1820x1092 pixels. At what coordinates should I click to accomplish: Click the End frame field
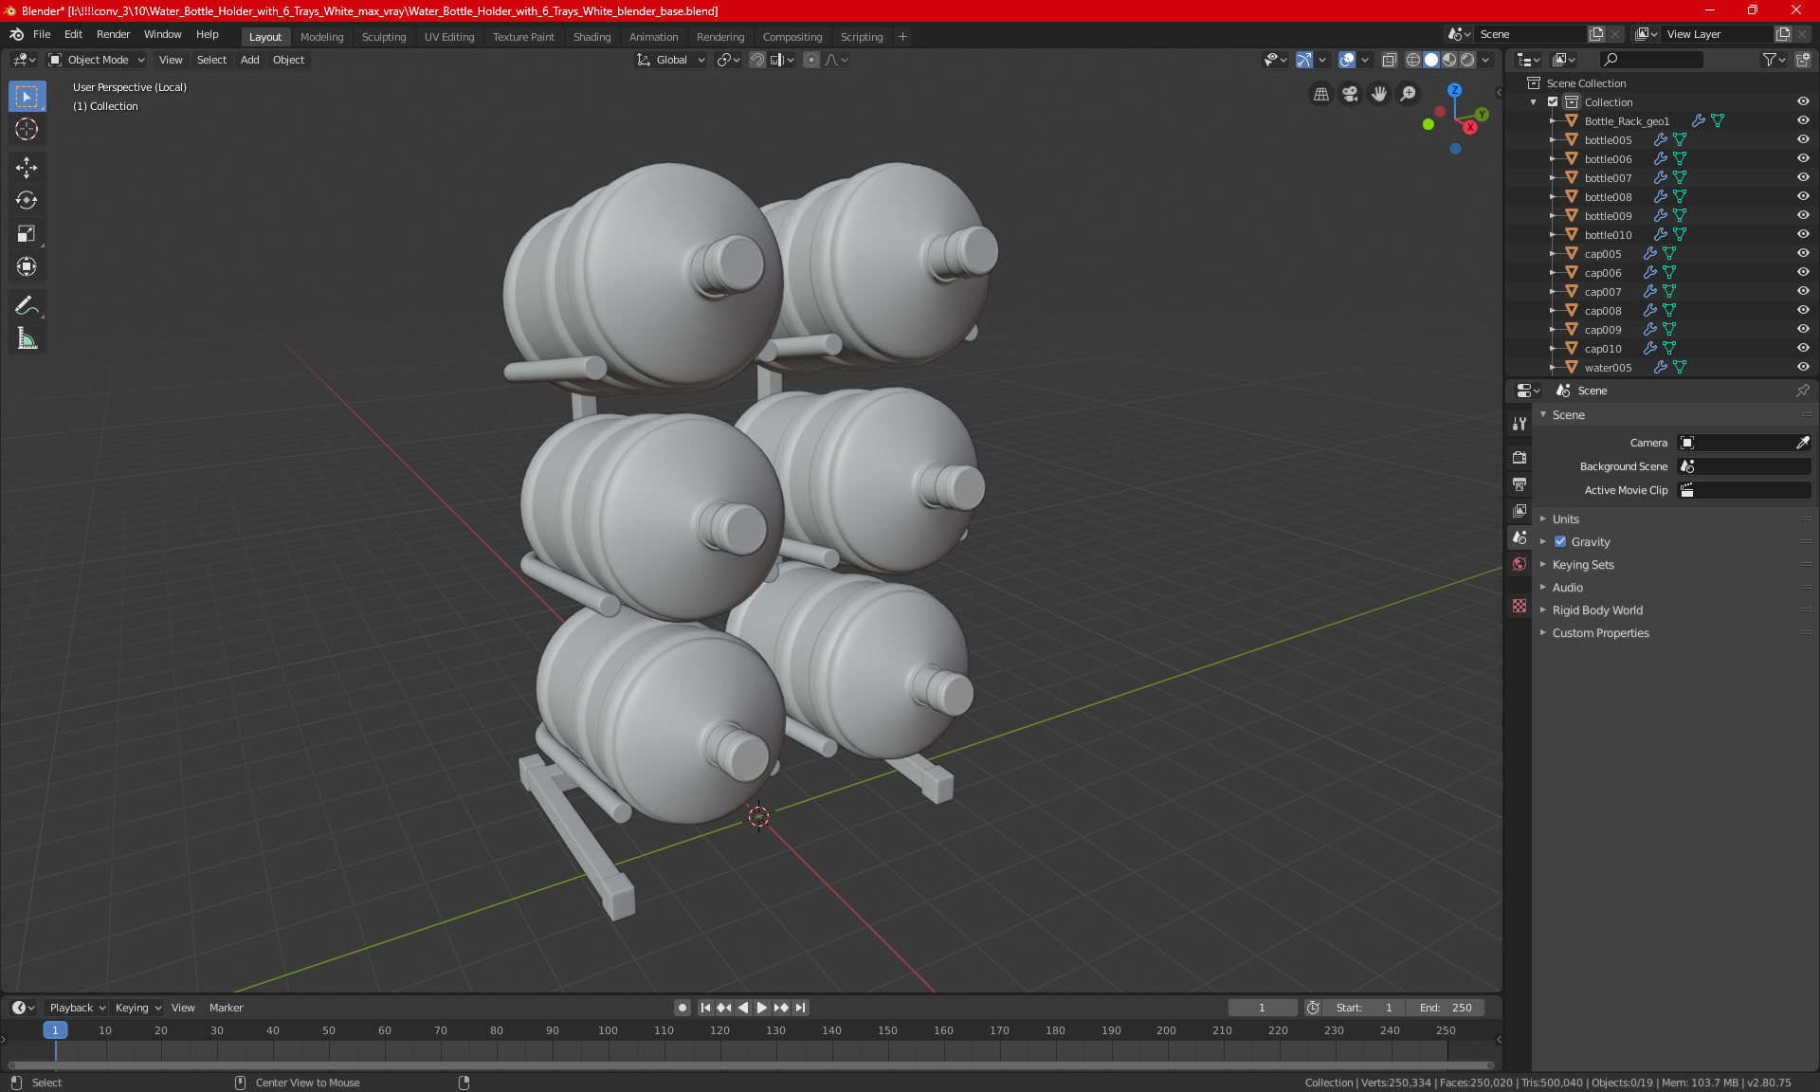pyautogui.click(x=1446, y=1008)
